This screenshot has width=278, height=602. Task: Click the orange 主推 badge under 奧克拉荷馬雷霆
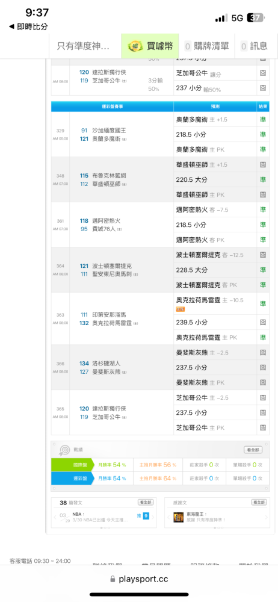[181, 309]
